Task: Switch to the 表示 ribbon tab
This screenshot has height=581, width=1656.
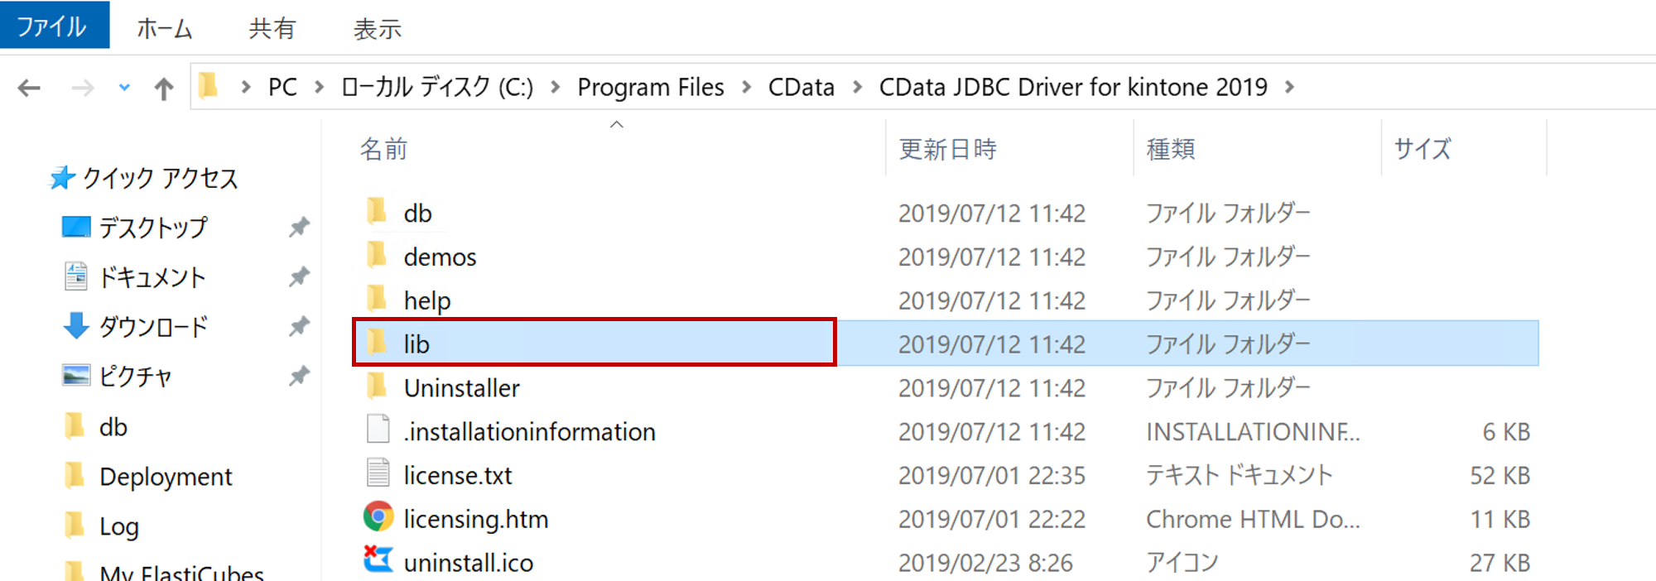Action: [378, 29]
